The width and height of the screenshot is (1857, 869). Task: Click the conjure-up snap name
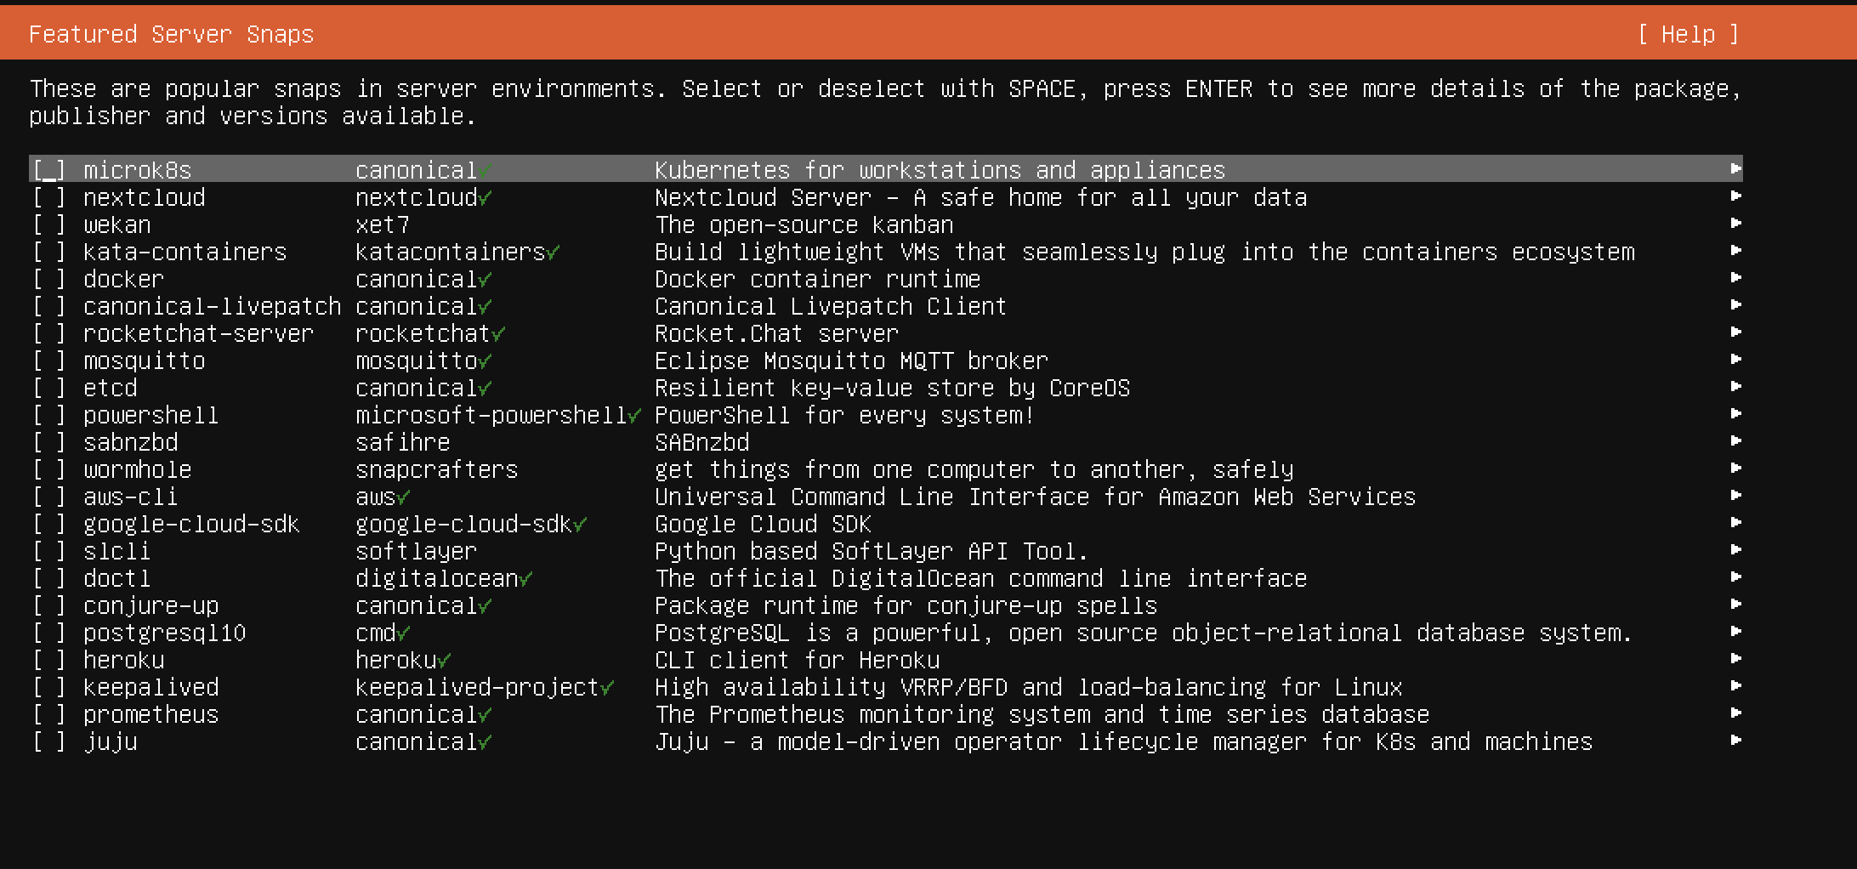click(150, 605)
